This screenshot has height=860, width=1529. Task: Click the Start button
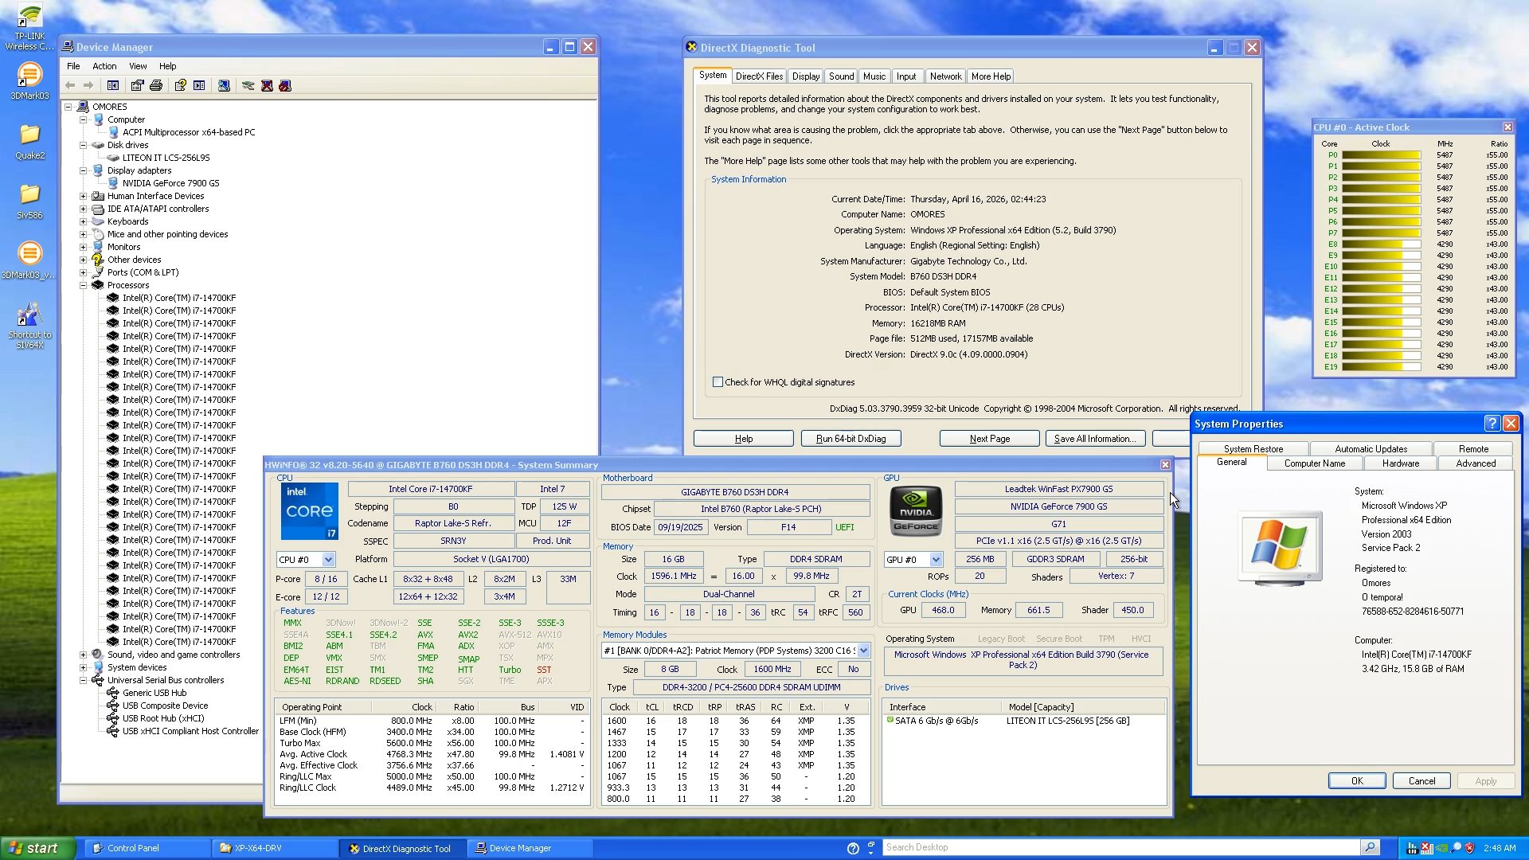[37, 848]
